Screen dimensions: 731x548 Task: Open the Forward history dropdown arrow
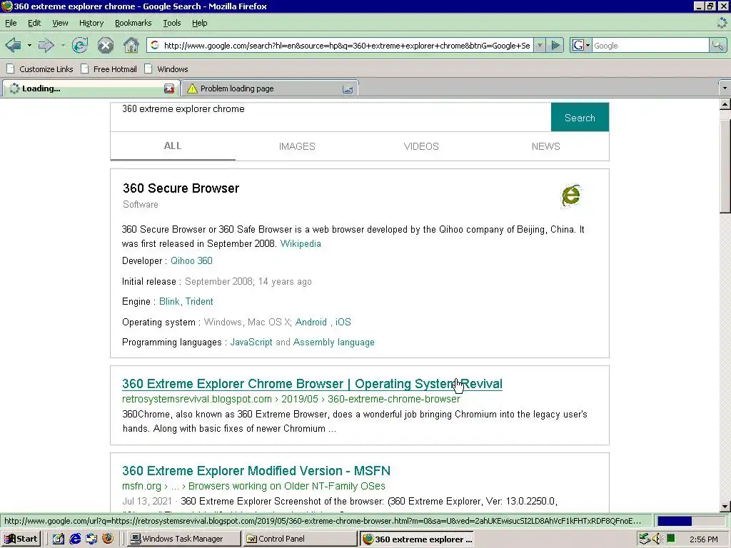pos(63,45)
